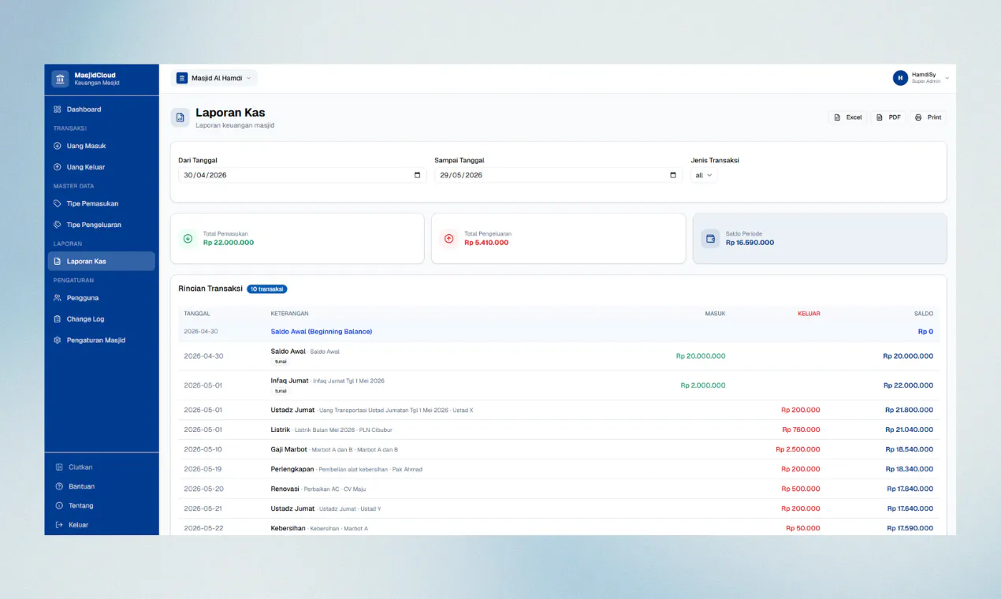The width and height of the screenshot is (1001, 599).
Task: Click the Total Pengeluaran red icon
Action: [449, 238]
